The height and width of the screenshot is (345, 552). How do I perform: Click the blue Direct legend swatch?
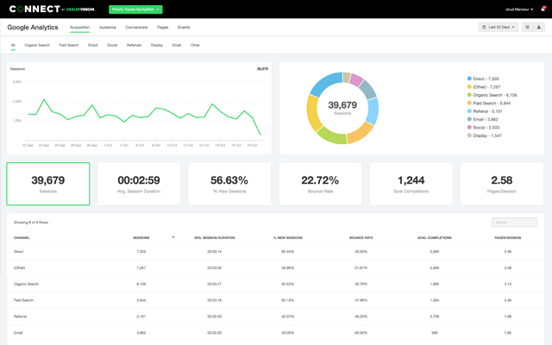tap(469, 78)
